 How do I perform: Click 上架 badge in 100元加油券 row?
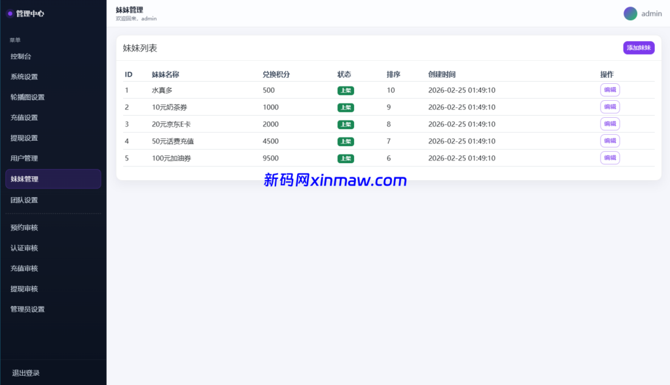point(345,158)
